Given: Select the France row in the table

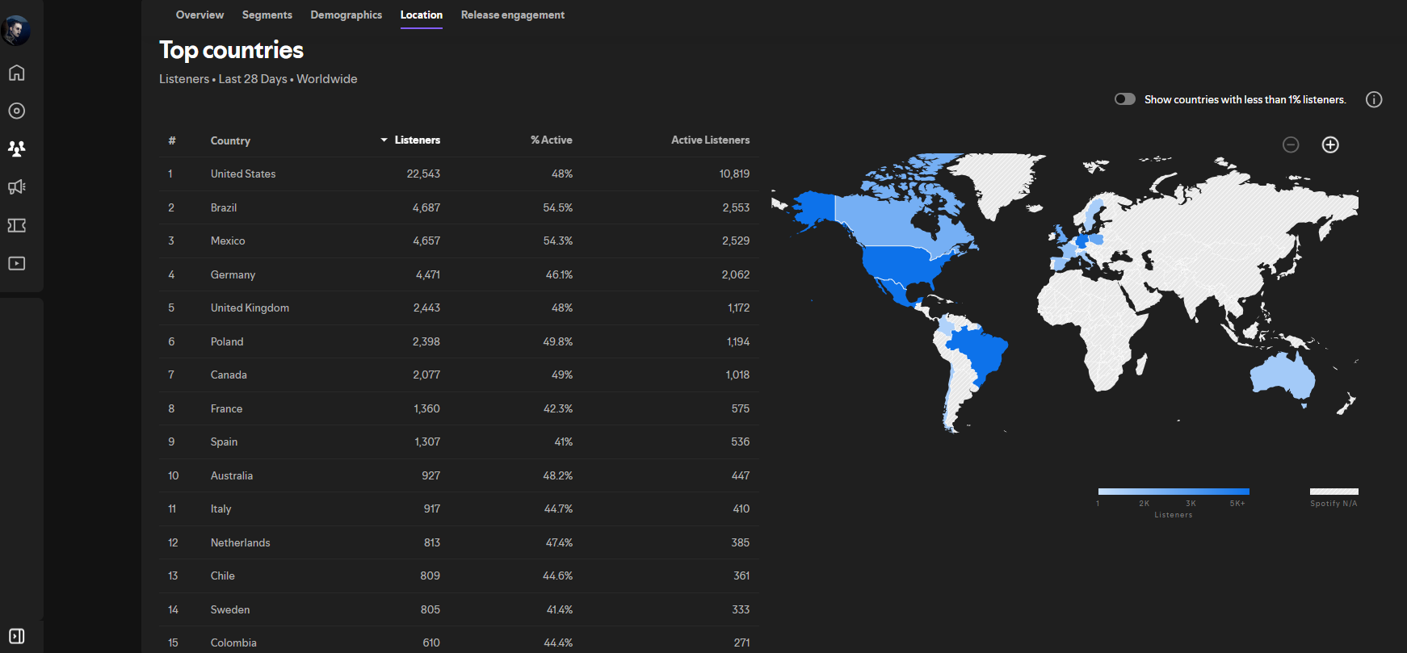Looking at the screenshot, I should pos(459,408).
